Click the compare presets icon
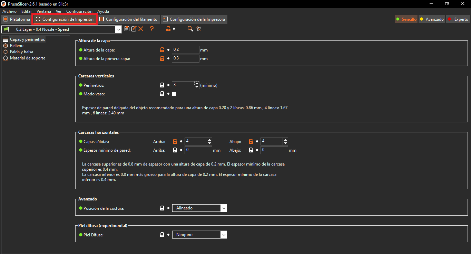The height and width of the screenshot is (254, 471). 199,29
